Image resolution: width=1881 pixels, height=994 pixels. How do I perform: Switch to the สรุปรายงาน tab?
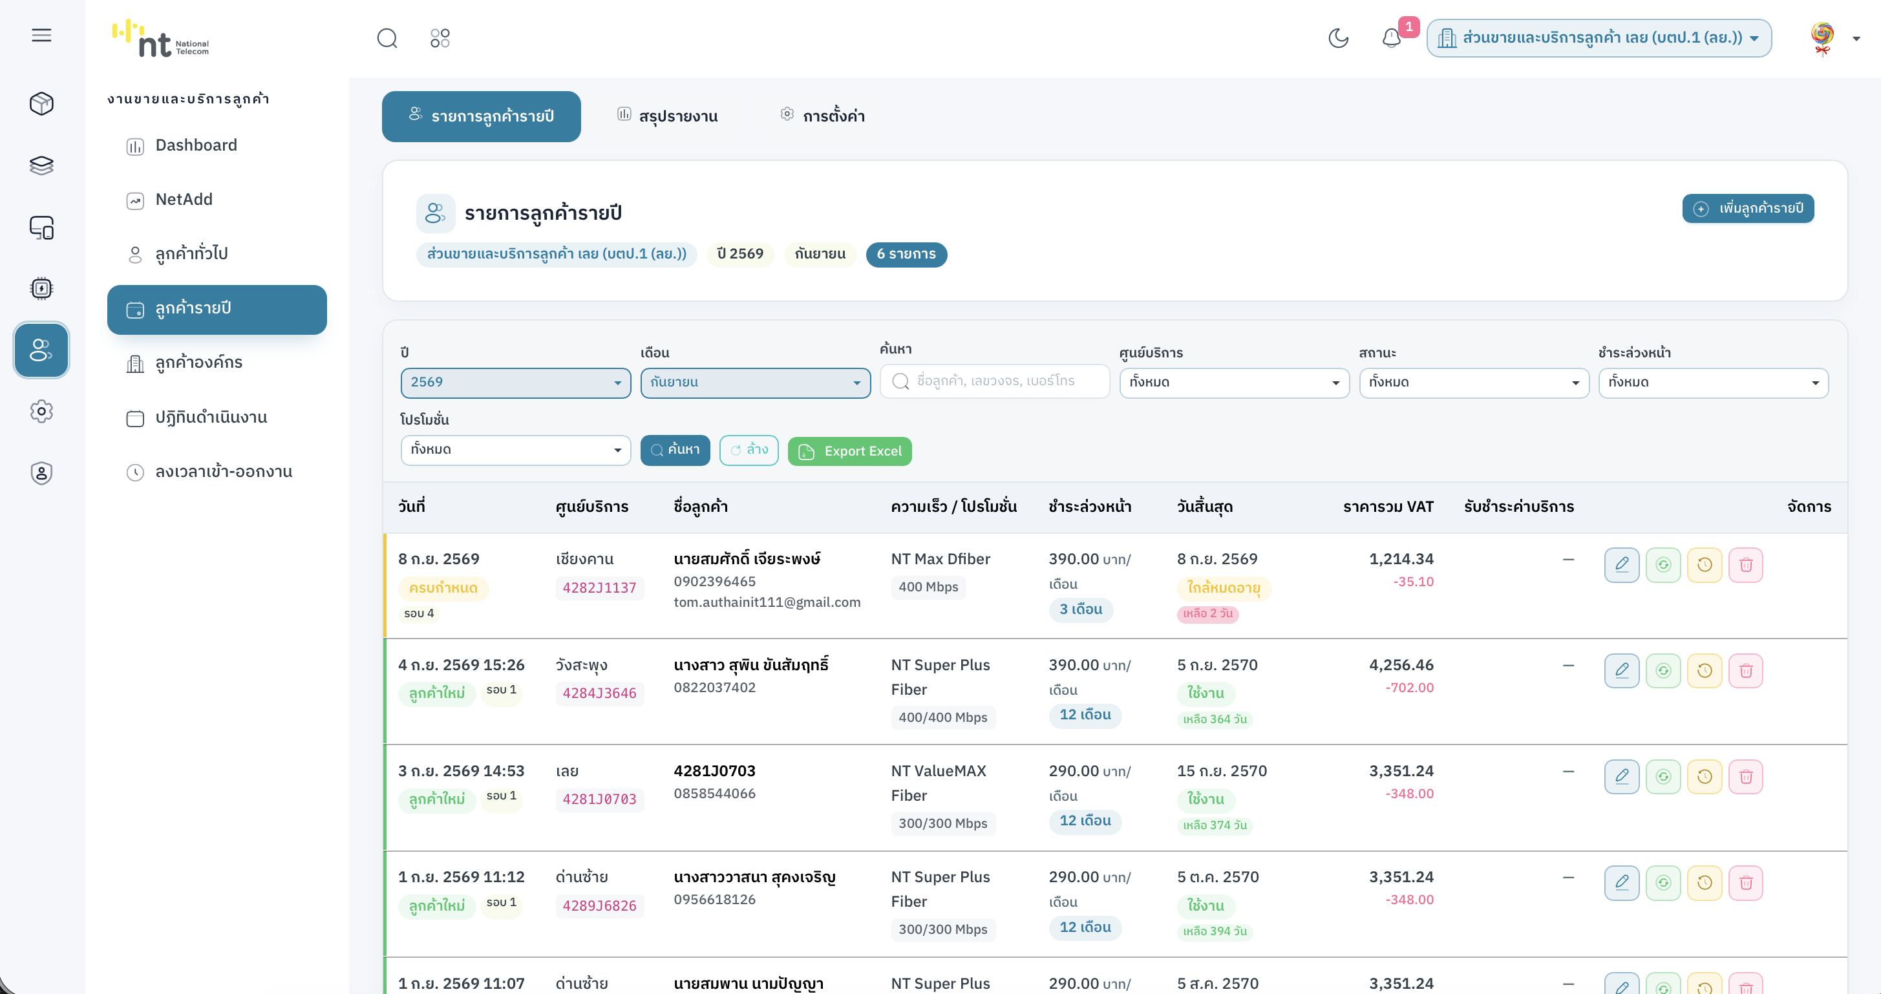point(666,116)
